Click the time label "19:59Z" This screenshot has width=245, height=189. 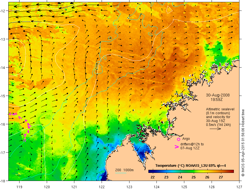[216, 100]
